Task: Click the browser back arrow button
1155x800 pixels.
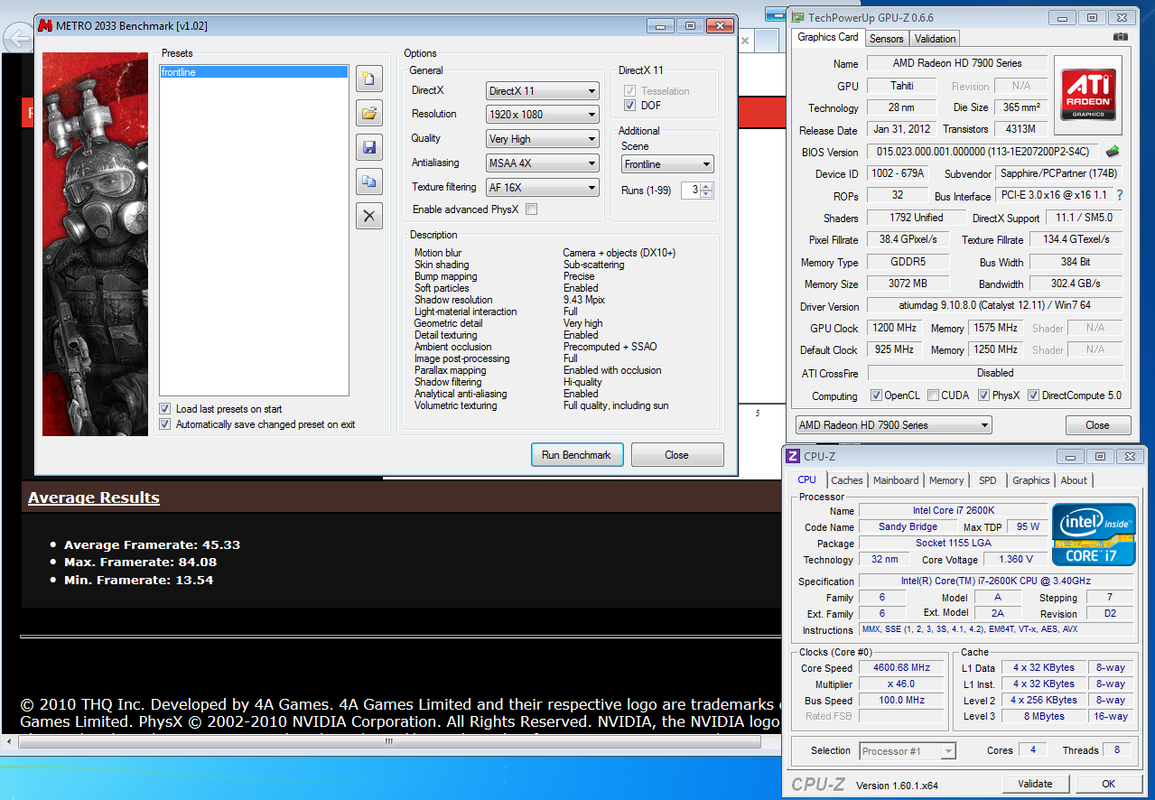Action: (17, 39)
